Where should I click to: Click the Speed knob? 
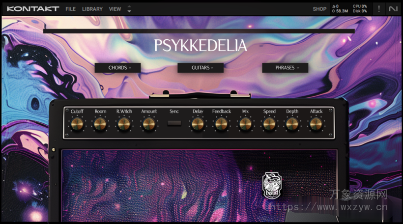click(x=269, y=124)
